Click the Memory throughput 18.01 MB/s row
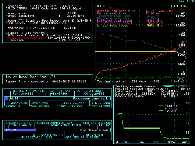The image size is (195, 146). click(147, 96)
